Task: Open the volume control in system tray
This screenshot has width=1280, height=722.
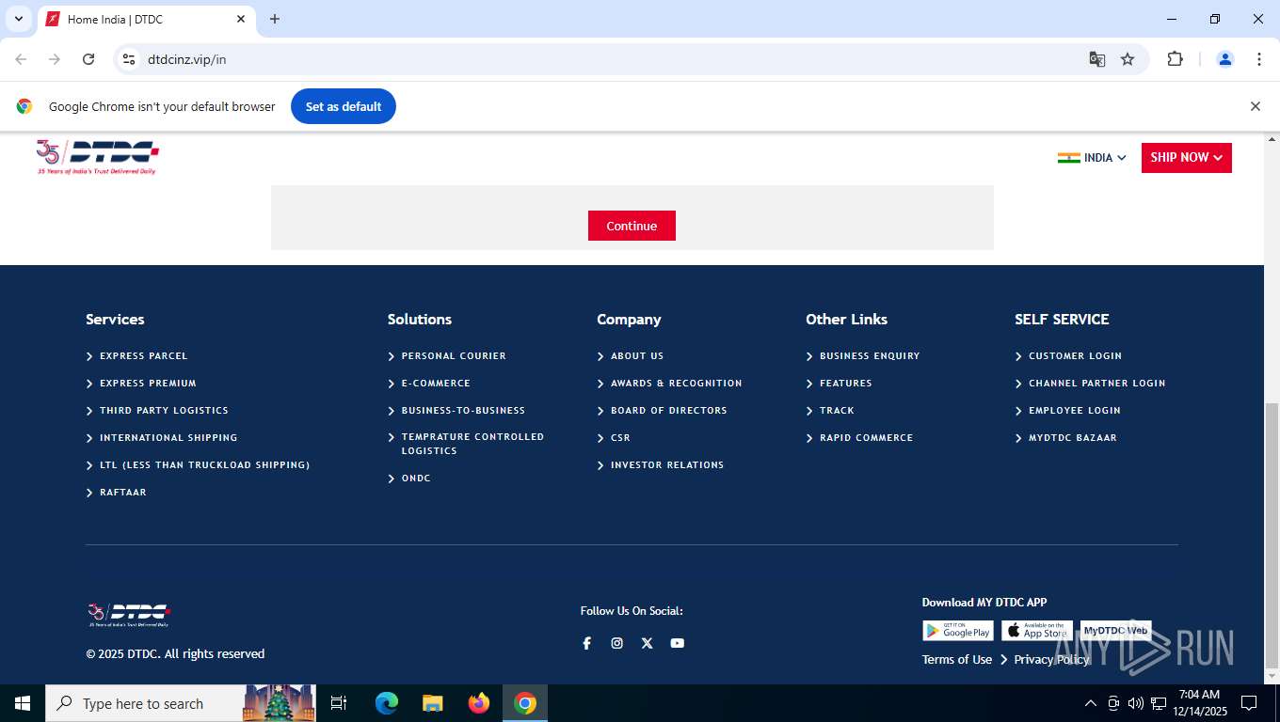Action: tap(1135, 703)
